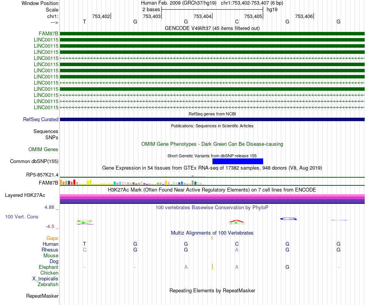Click the Scale label
This screenshot has height=305, width=365.
pos(52,10)
